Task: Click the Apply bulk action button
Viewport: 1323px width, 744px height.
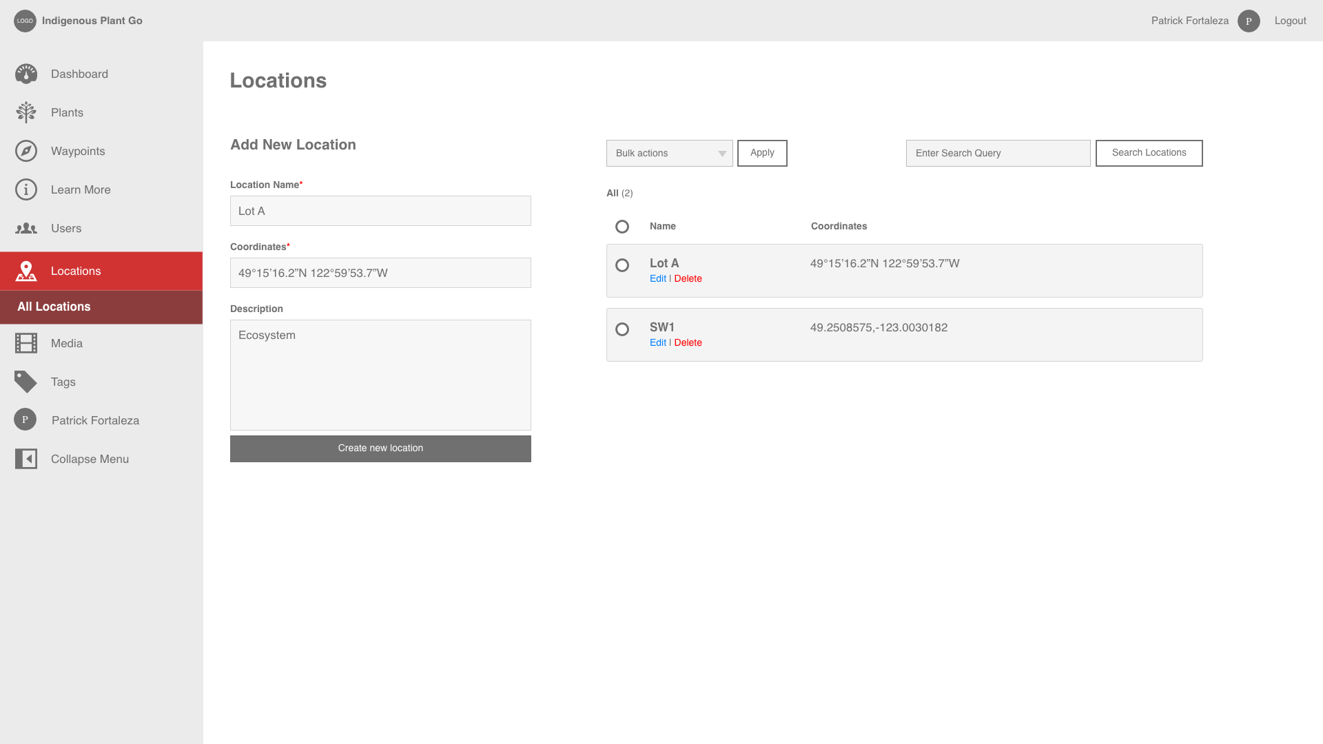Action: 762,153
